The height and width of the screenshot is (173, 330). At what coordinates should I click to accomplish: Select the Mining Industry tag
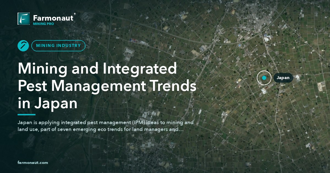tap(58, 46)
